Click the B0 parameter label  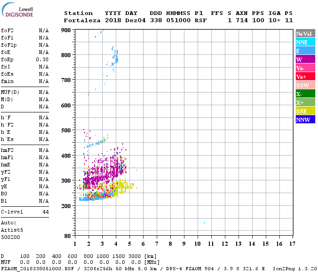(4, 194)
